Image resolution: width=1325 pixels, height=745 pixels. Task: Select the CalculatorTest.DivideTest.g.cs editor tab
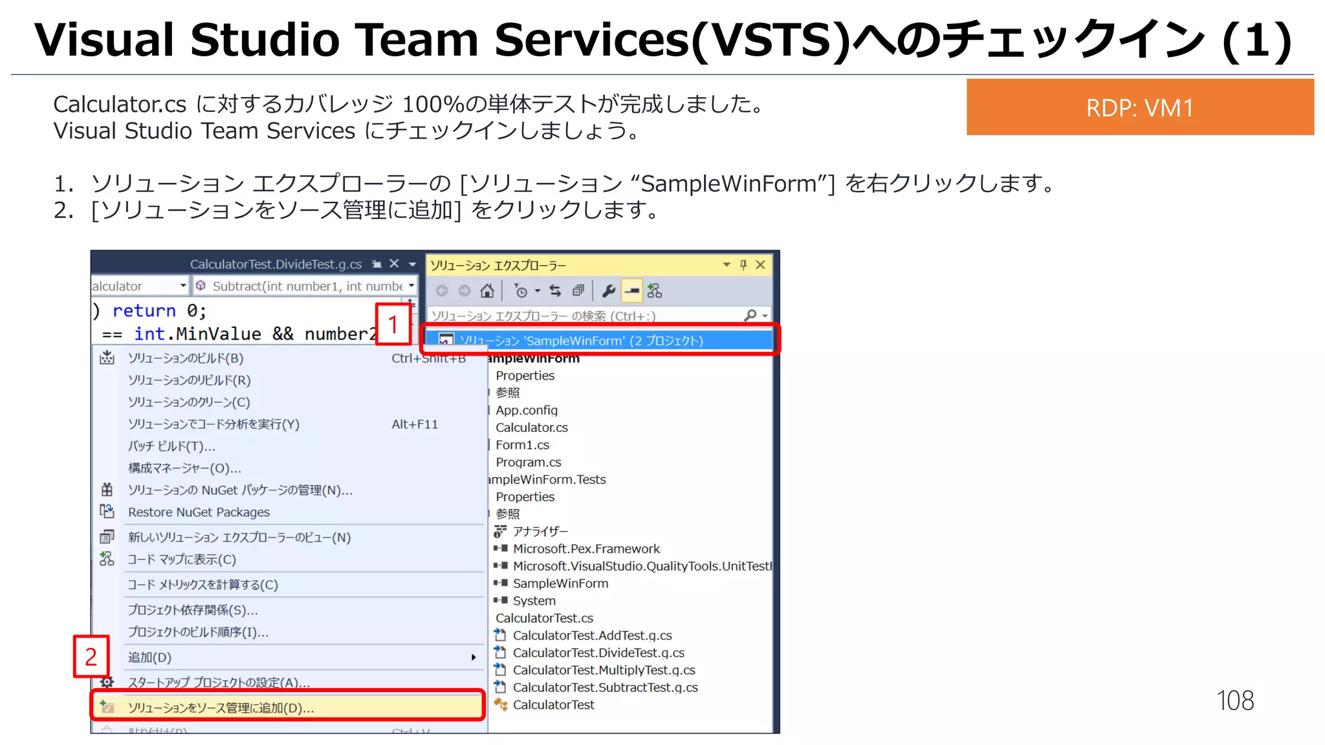276,264
